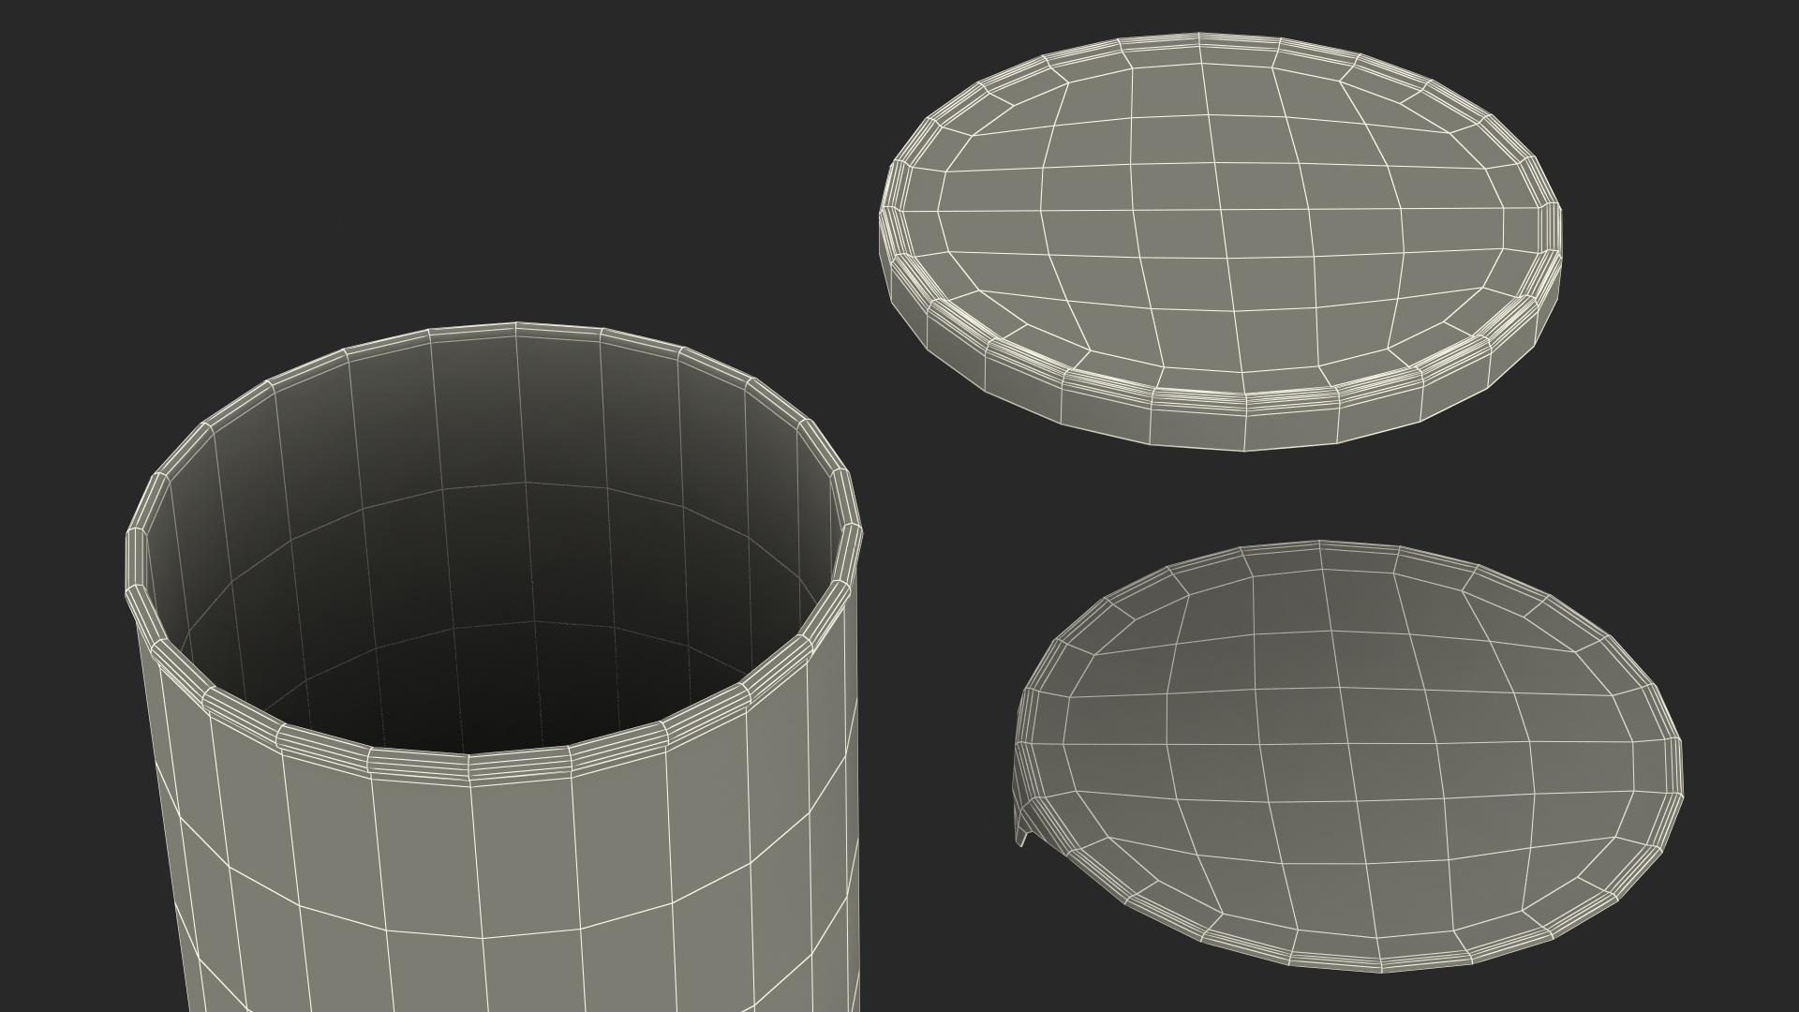The width and height of the screenshot is (1799, 1012).
Task: Select the lower thin foil lid mesh
Action: tap(1349, 754)
